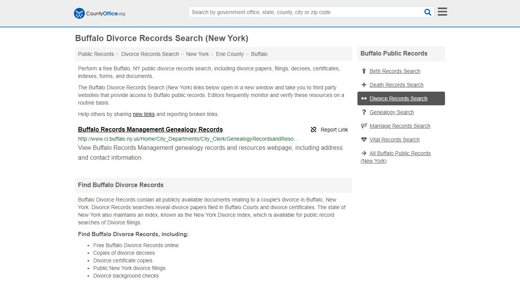The width and height of the screenshot is (520, 292).
Task: Open the CountyOffice.org logo home link
Action: click(99, 13)
